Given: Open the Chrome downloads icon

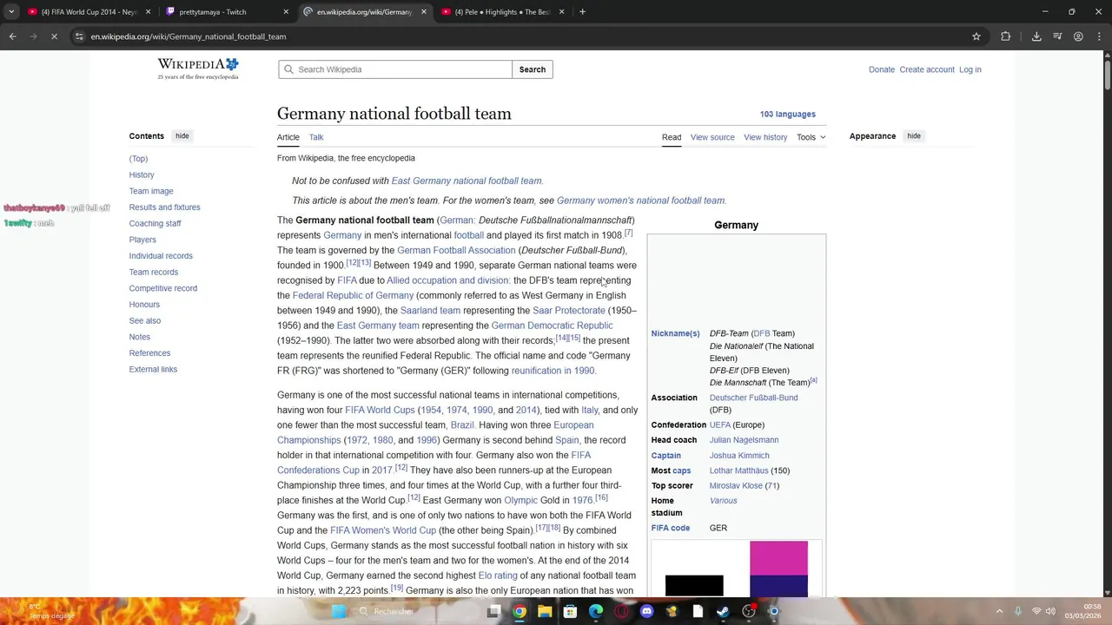Looking at the screenshot, I should click(x=1036, y=36).
